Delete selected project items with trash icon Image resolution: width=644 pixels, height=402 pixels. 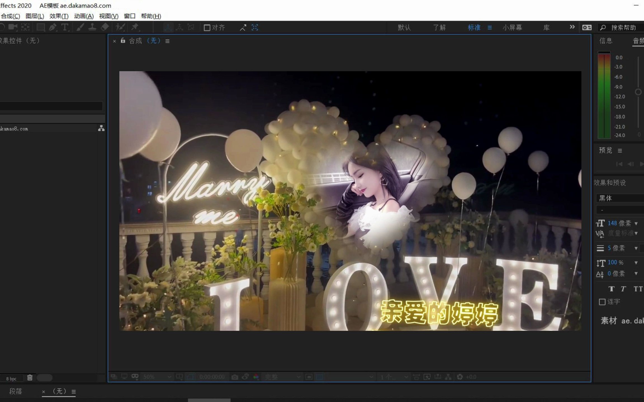[x=30, y=378]
